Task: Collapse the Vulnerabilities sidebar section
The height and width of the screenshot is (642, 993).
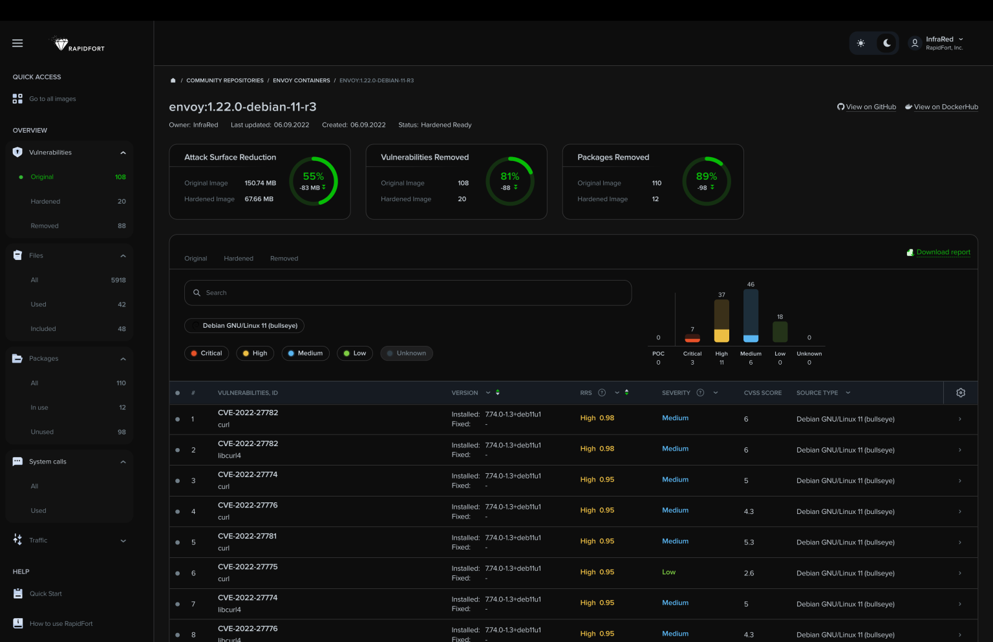Action: tap(123, 153)
